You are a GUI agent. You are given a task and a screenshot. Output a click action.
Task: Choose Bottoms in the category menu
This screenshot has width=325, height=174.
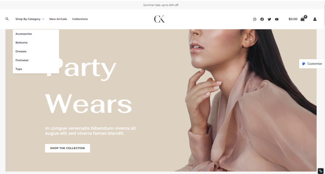click(x=21, y=43)
